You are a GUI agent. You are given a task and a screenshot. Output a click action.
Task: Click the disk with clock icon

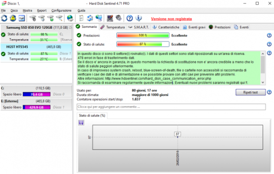pyautogui.click(x=42, y=18)
